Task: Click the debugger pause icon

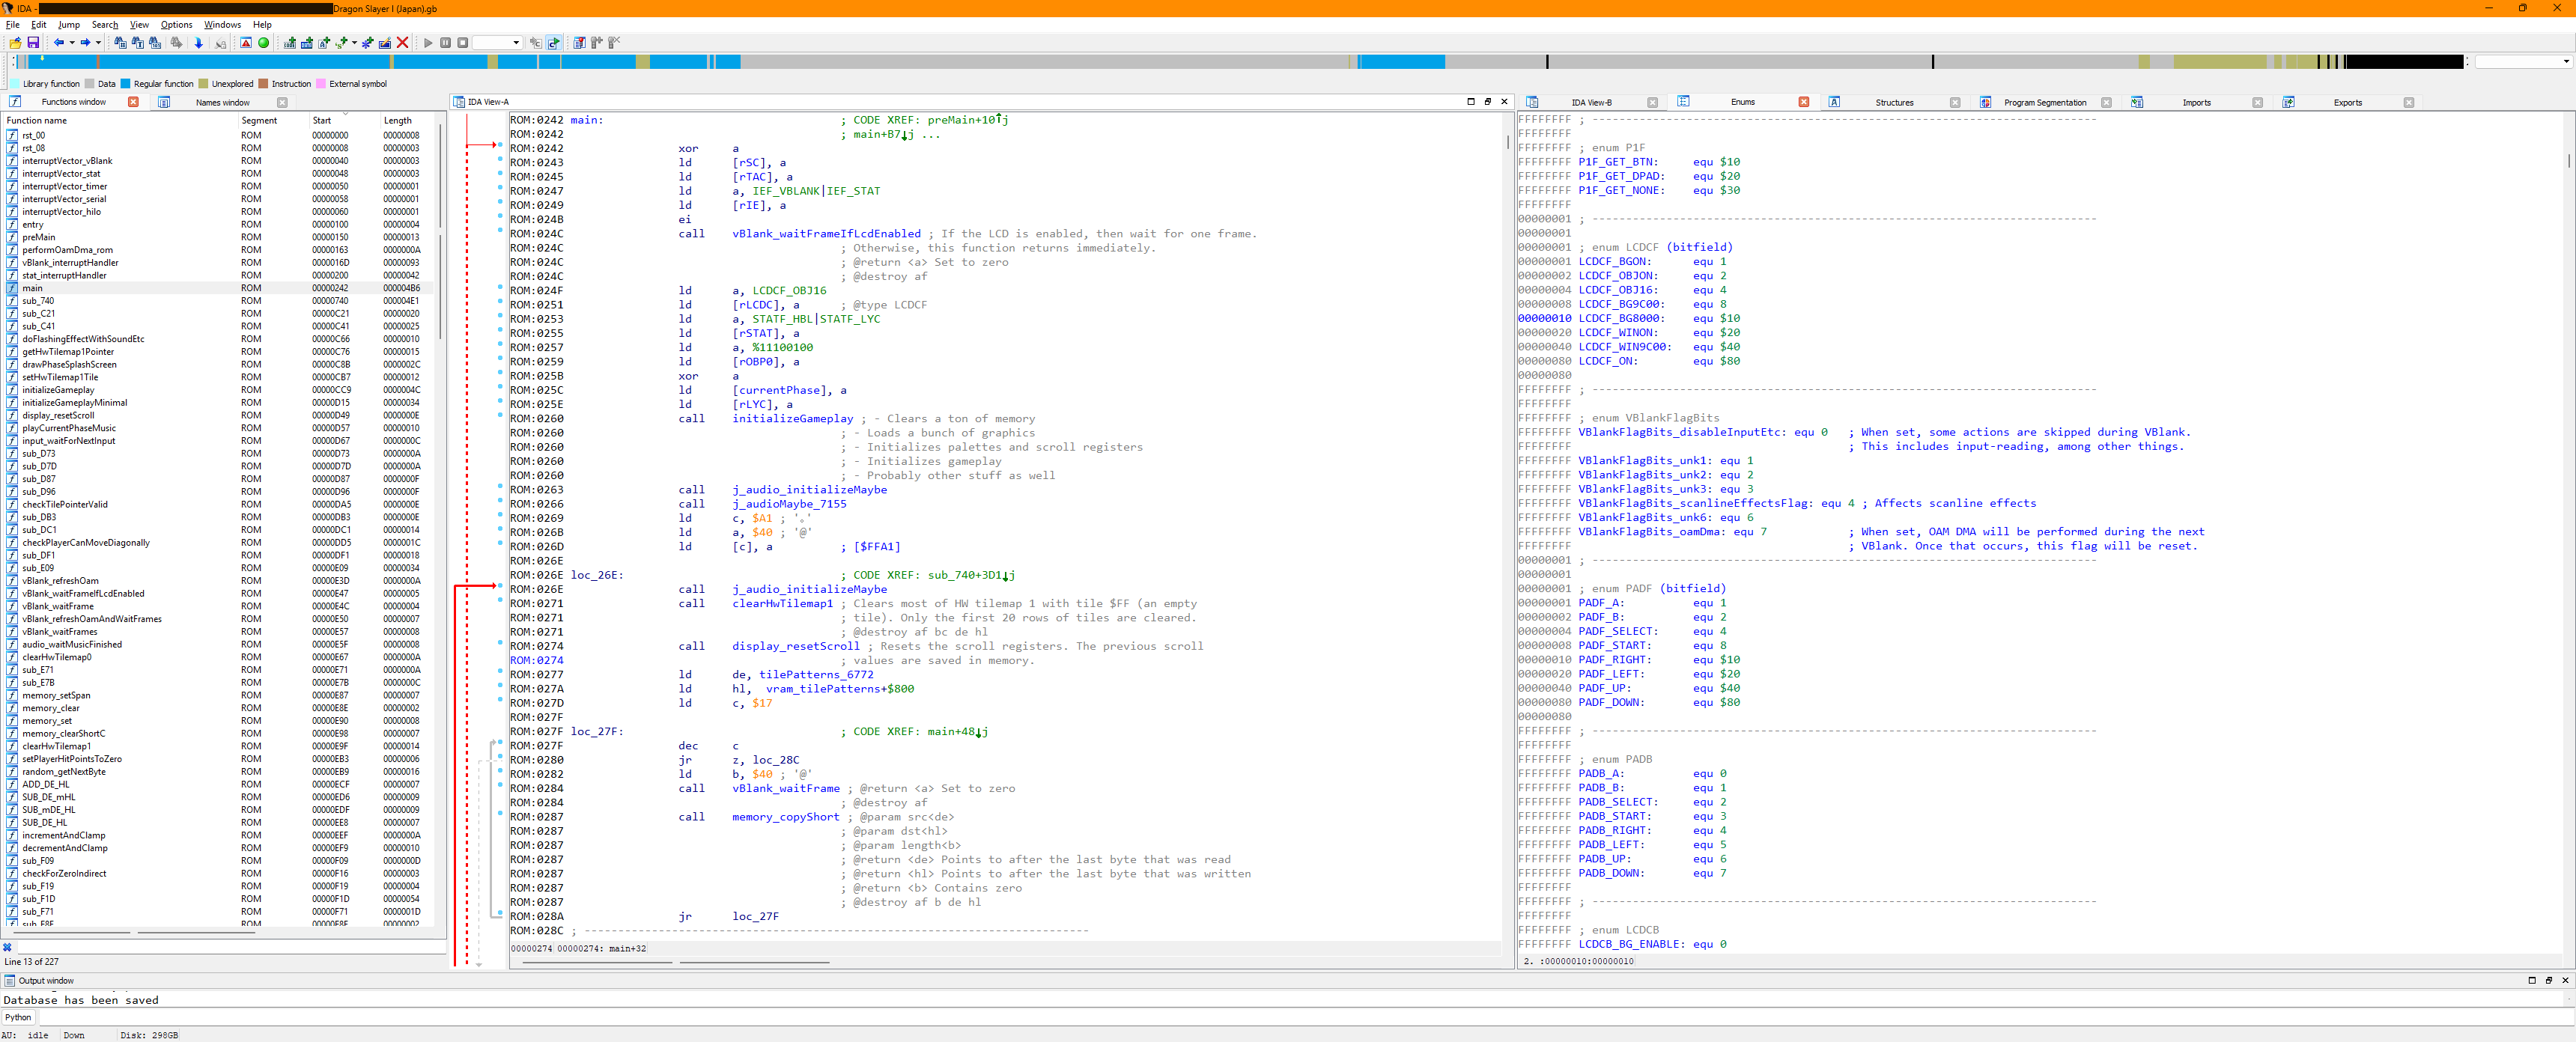Action: pyautogui.click(x=446, y=43)
